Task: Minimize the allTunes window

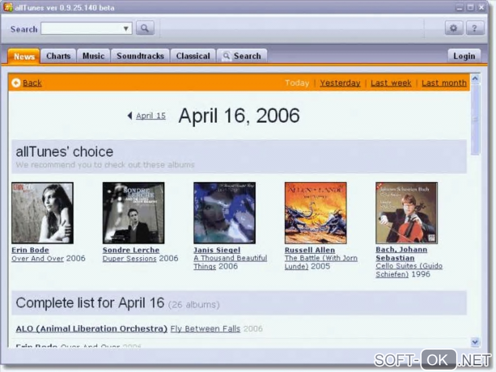Action: pos(460,7)
